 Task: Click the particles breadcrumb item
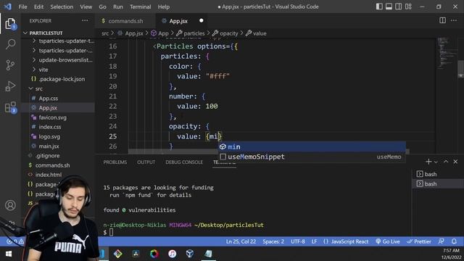coord(191,33)
